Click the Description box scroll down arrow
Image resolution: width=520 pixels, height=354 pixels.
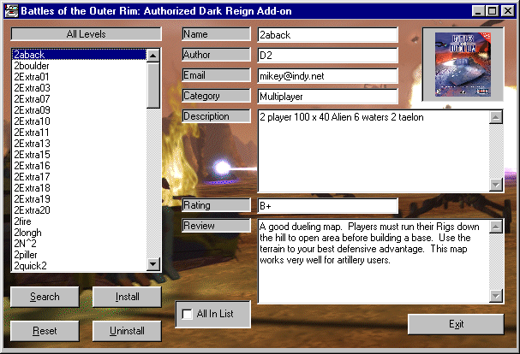496,185
